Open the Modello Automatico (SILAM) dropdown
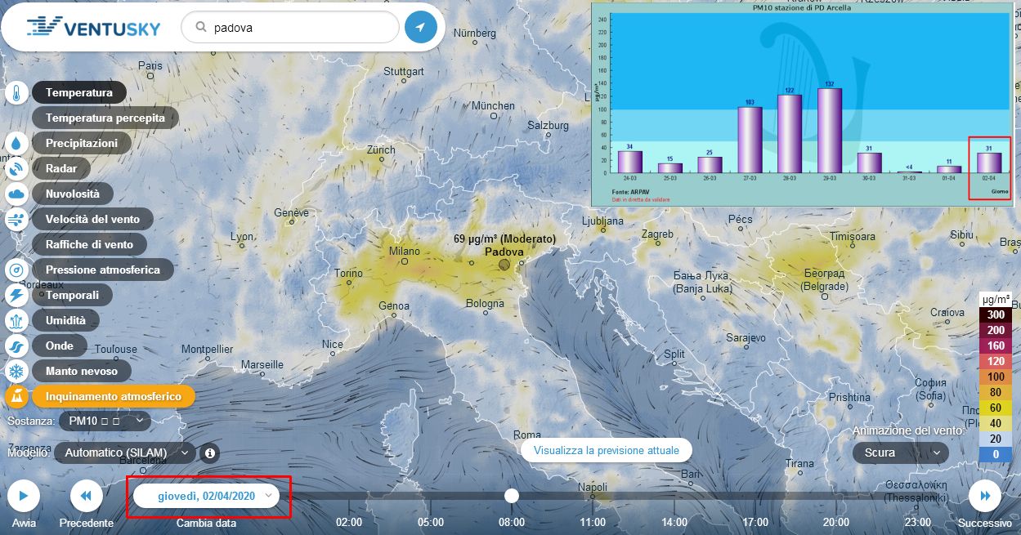The image size is (1021, 535). pyautogui.click(x=125, y=453)
